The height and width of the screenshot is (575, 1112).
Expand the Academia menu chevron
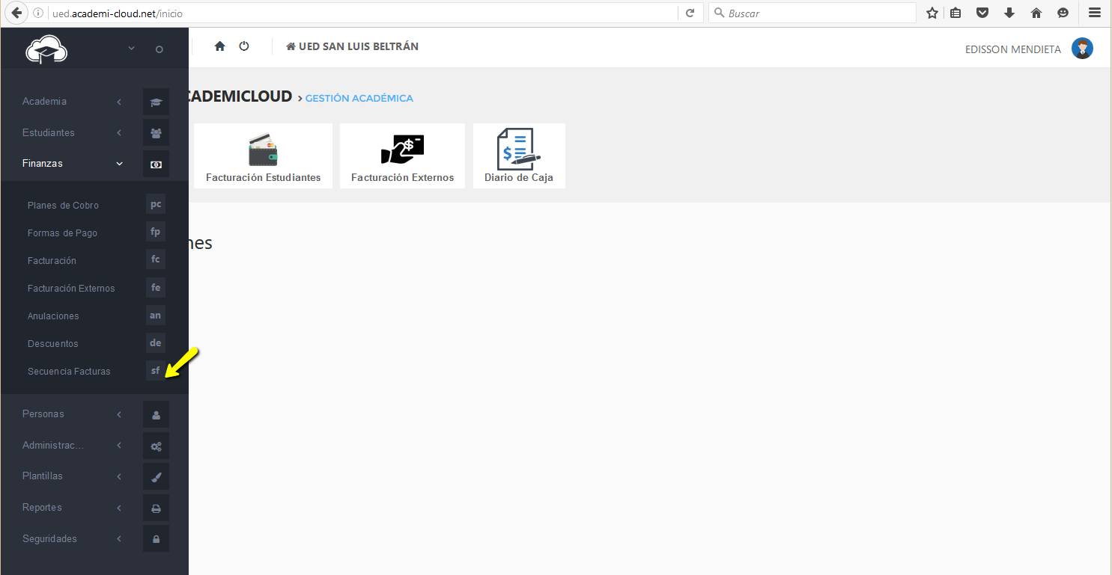coord(119,102)
